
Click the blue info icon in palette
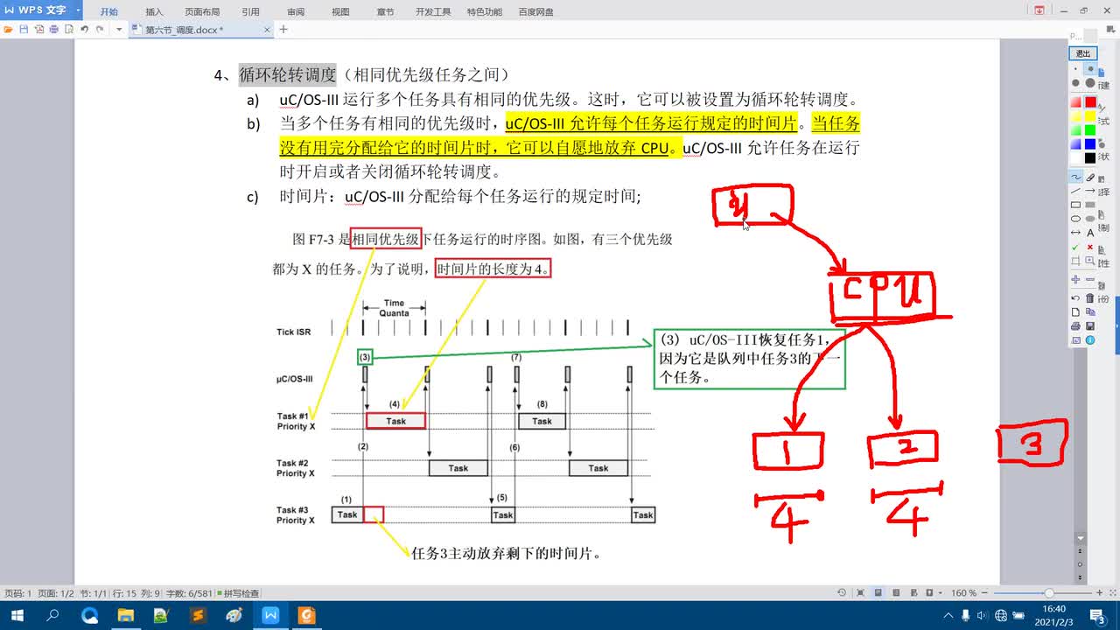tap(1090, 340)
